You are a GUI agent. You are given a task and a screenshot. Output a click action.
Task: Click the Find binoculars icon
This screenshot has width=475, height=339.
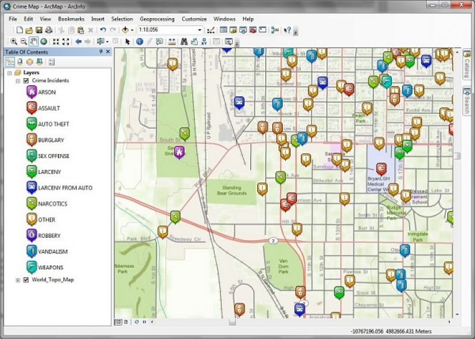(184, 42)
